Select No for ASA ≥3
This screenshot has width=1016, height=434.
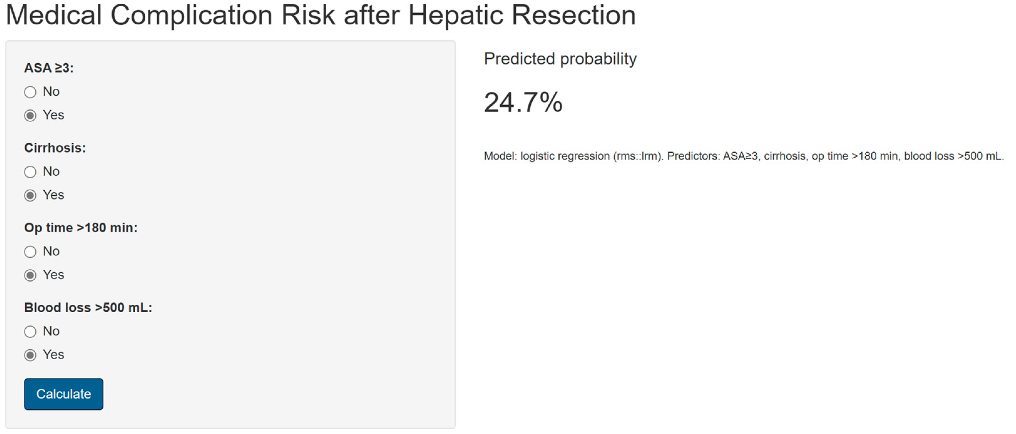click(30, 92)
